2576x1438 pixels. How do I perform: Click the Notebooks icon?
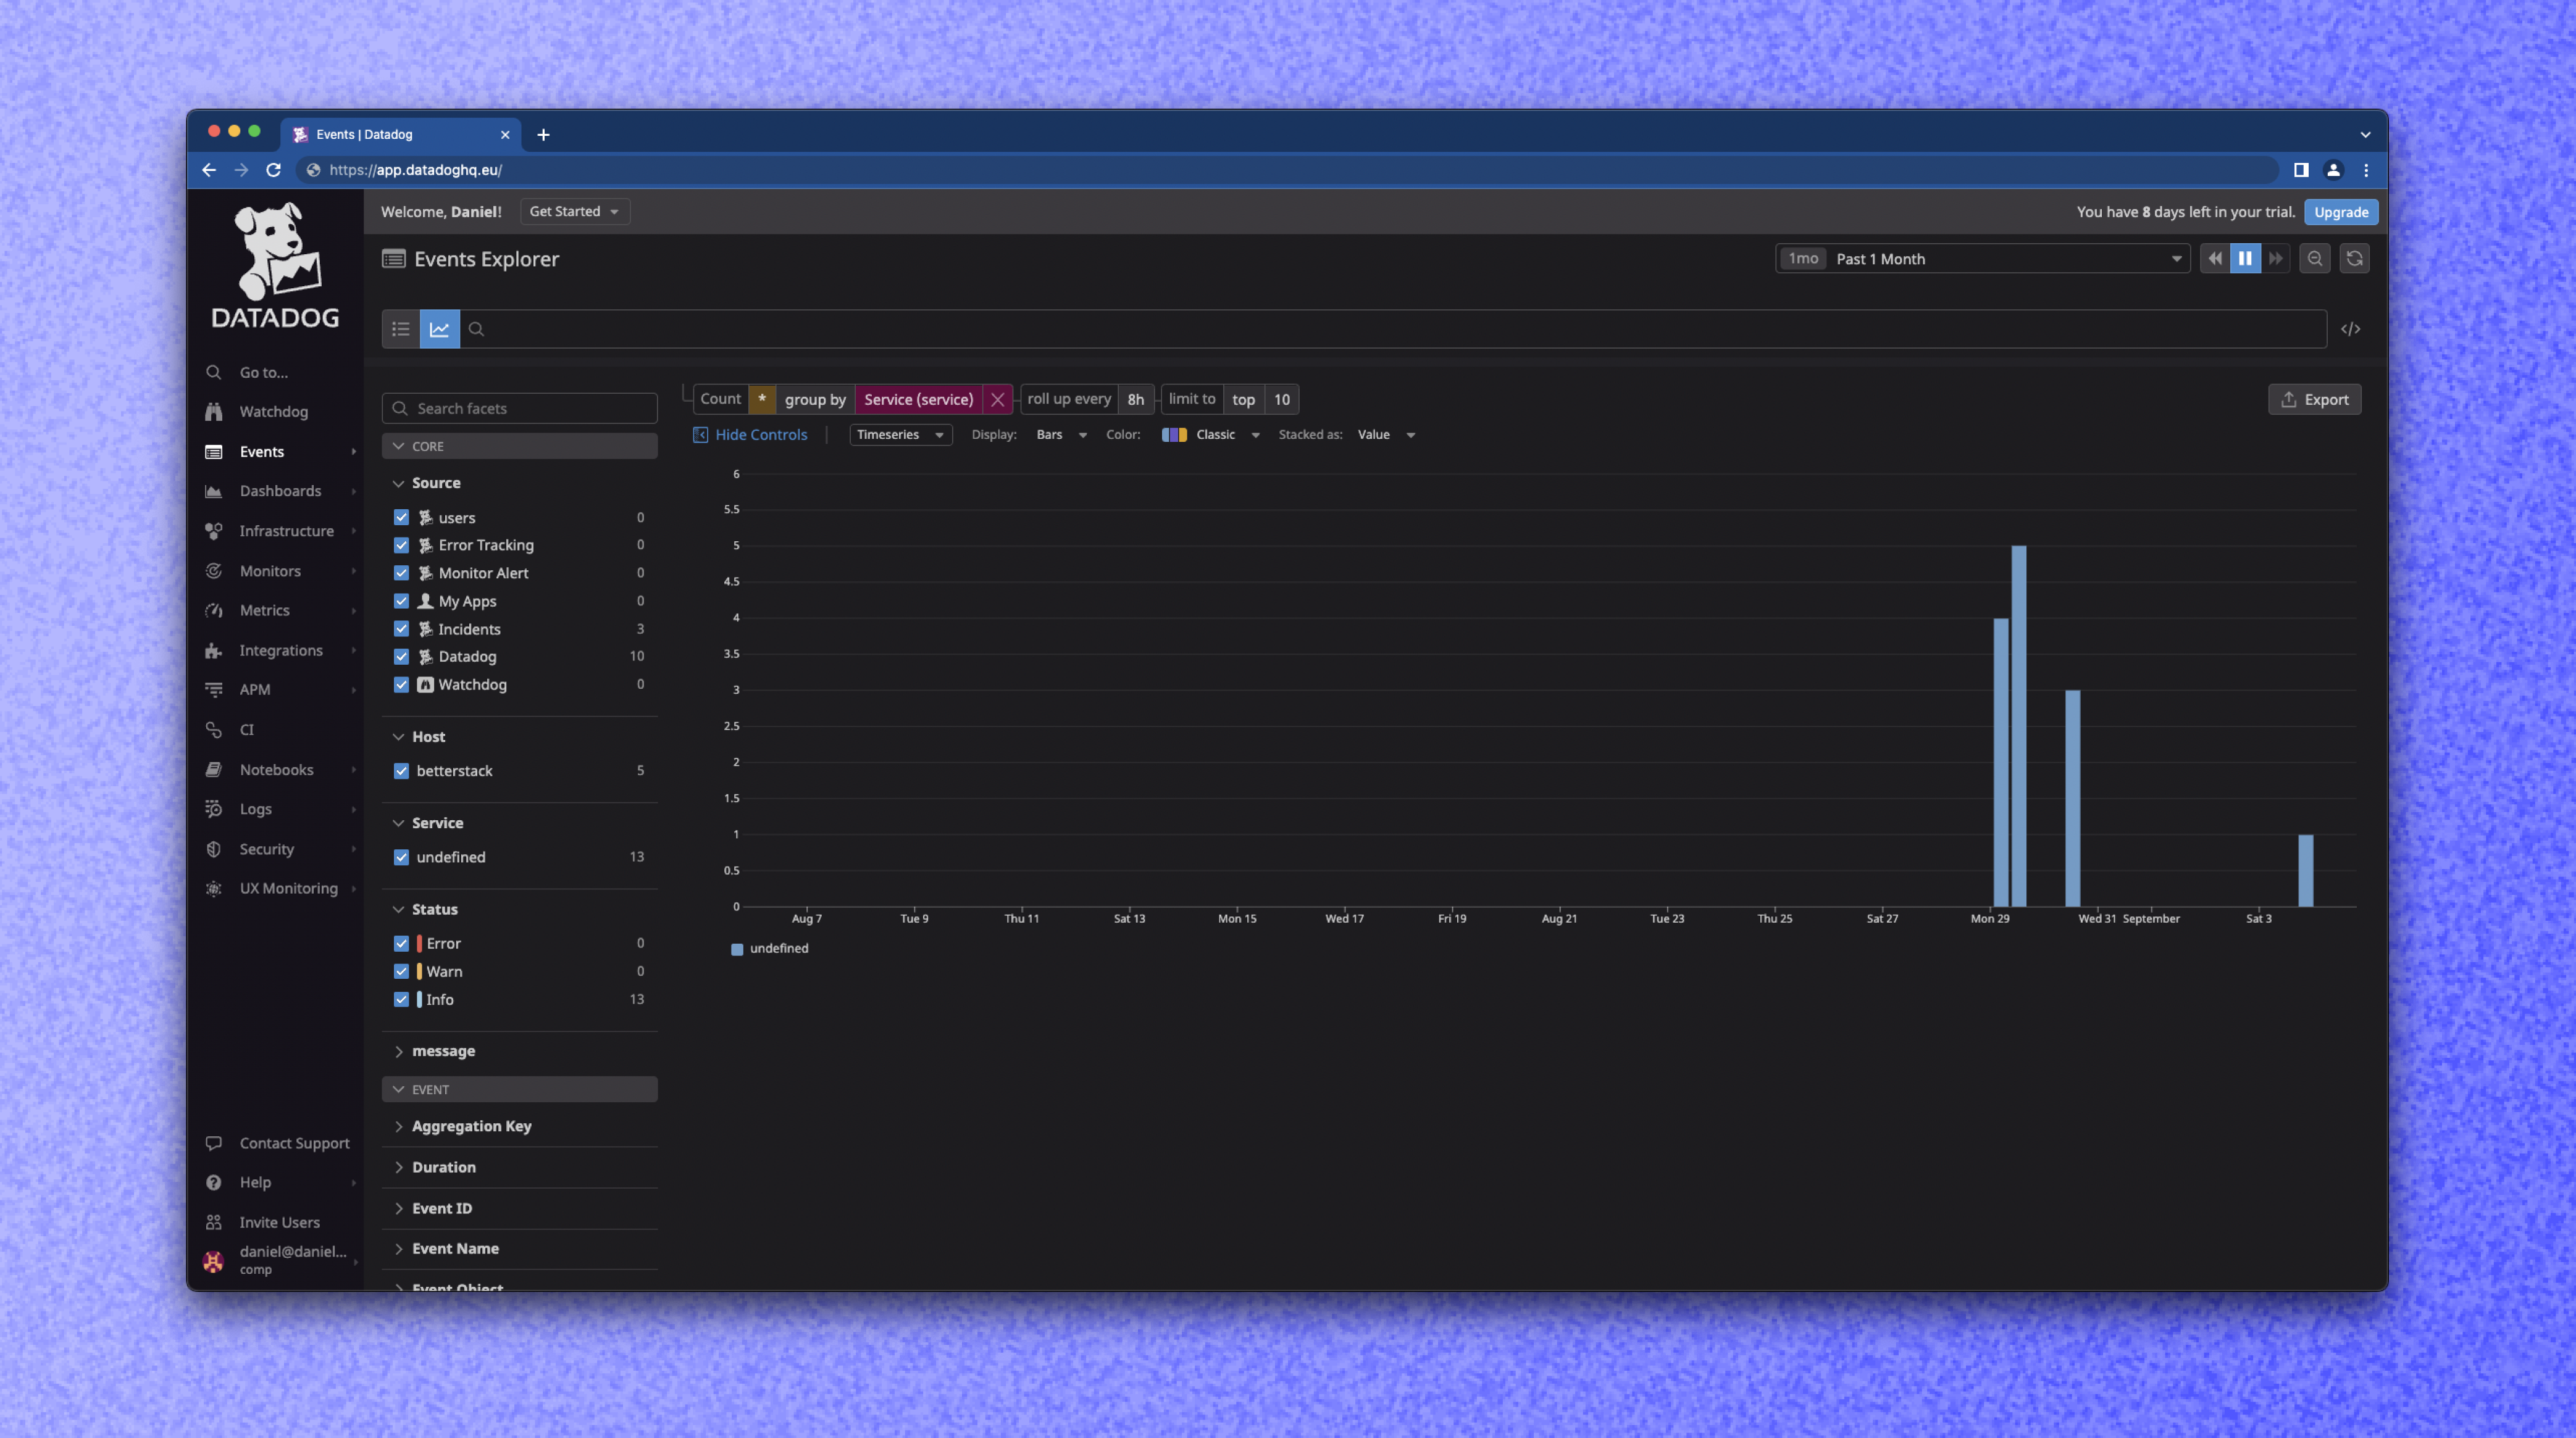point(214,770)
